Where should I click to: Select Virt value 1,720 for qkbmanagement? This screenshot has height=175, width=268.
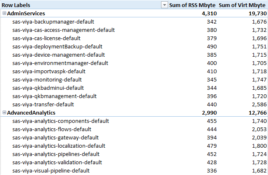click(x=259, y=96)
